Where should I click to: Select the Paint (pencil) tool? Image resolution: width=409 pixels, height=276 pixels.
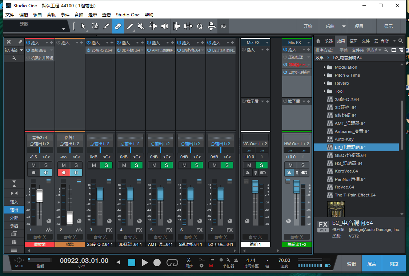(x=130, y=26)
